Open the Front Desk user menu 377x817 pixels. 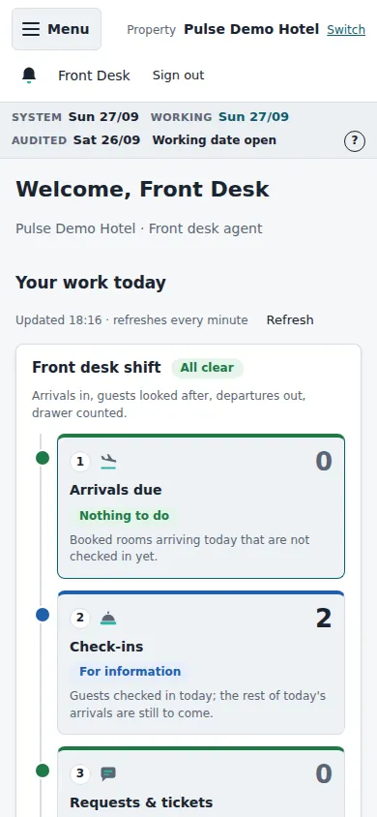point(94,76)
